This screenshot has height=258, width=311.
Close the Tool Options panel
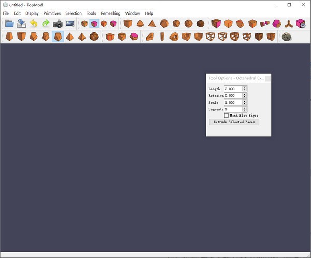pos(267,78)
